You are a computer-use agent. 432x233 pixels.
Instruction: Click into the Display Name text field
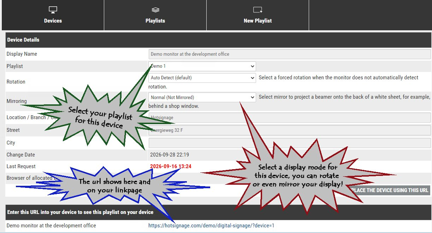tap(290, 54)
